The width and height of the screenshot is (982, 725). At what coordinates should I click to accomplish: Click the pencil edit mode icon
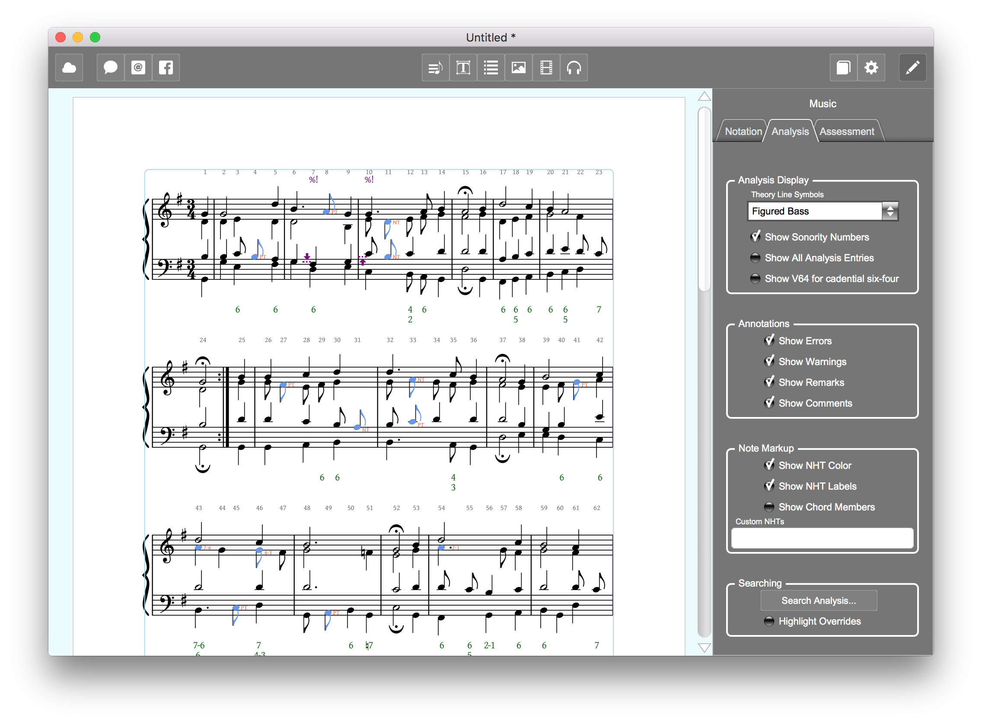coord(912,67)
